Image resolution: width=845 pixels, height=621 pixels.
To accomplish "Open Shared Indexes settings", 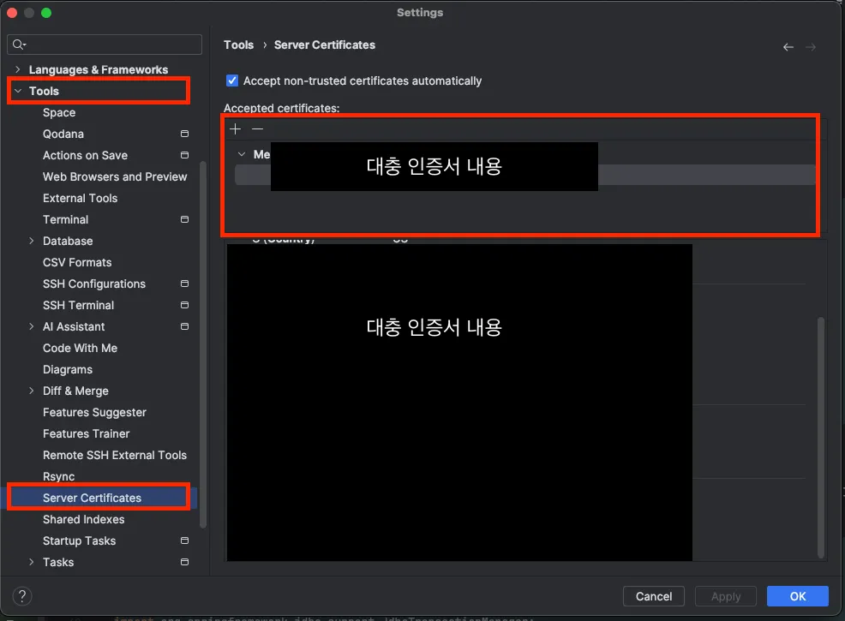I will pos(83,519).
